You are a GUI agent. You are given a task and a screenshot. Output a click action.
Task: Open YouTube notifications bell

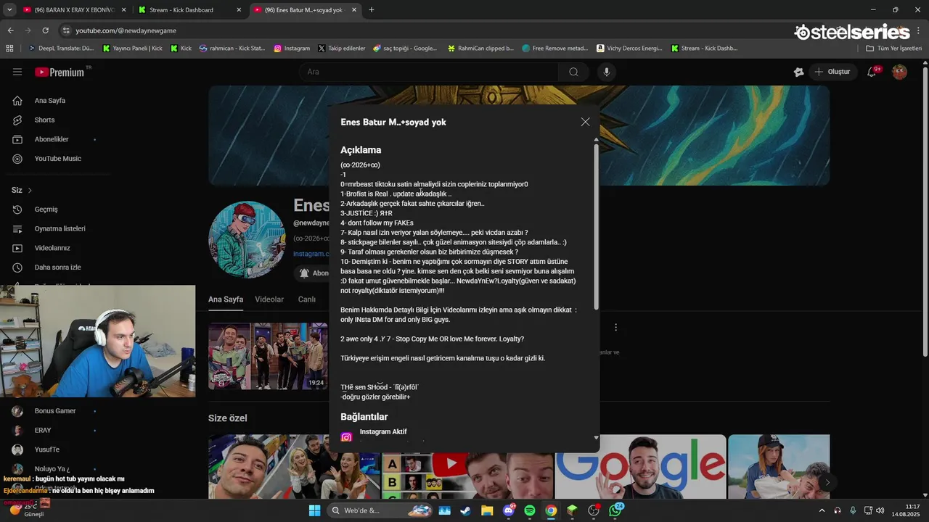click(x=872, y=72)
